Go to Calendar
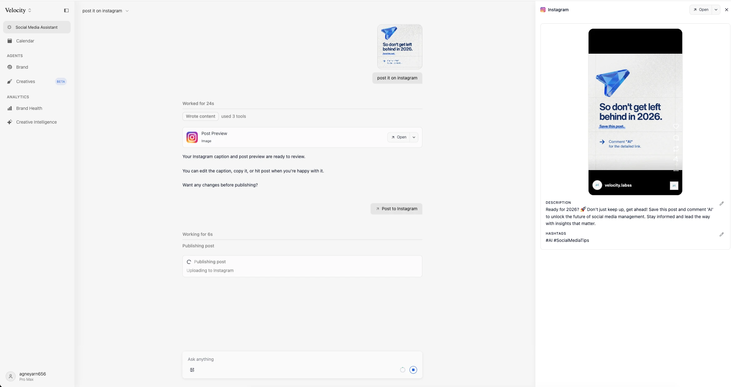This screenshot has height=387, width=731. pos(37,41)
